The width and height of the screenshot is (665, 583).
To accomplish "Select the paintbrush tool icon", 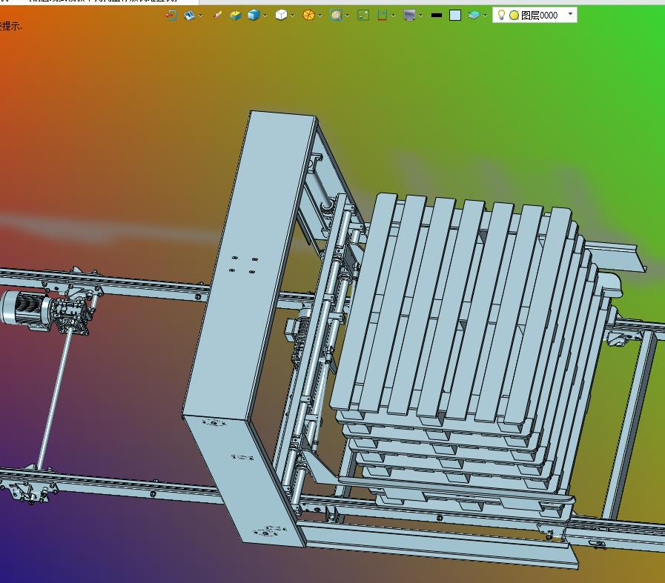I will pyautogui.click(x=217, y=16).
